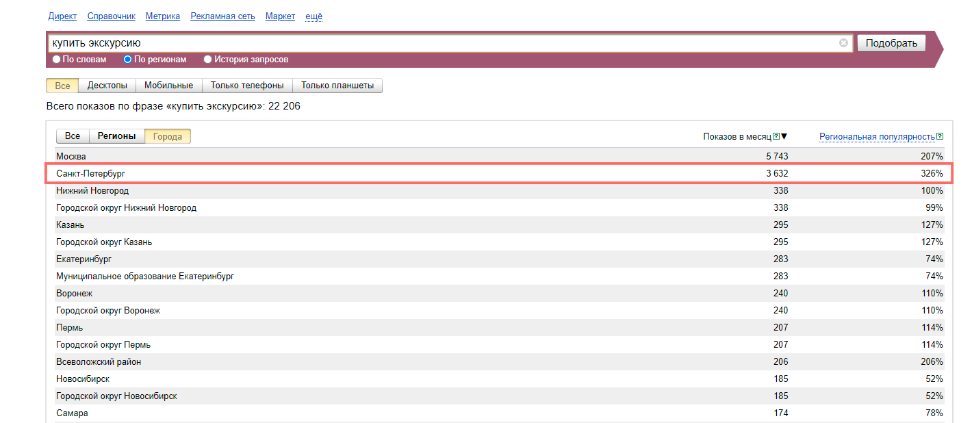Open the "Рекламная сеть" link

point(223,16)
